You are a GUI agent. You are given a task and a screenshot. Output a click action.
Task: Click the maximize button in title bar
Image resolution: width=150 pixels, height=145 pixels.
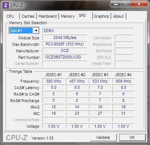pyautogui.click(x=126, y=4)
